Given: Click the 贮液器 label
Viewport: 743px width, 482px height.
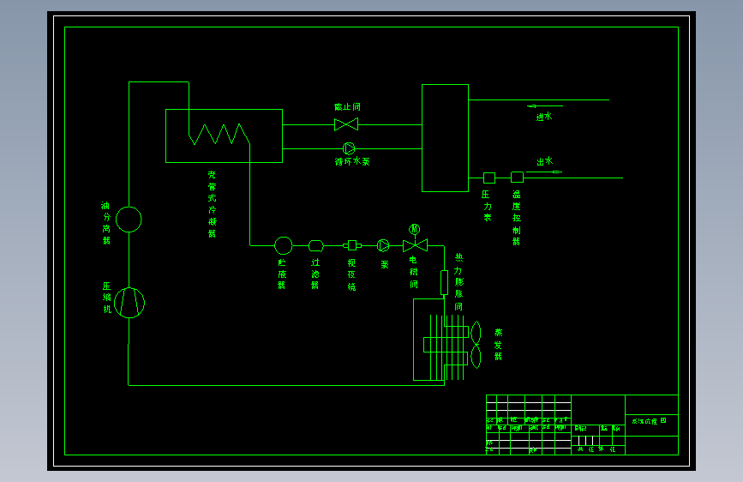Looking at the screenshot, I should click(x=282, y=274).
